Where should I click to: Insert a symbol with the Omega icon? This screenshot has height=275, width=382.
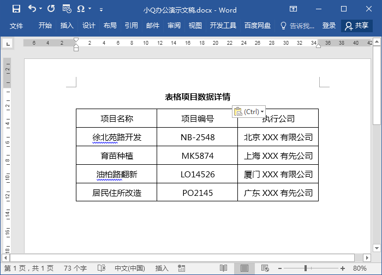[x=81, y=9]
